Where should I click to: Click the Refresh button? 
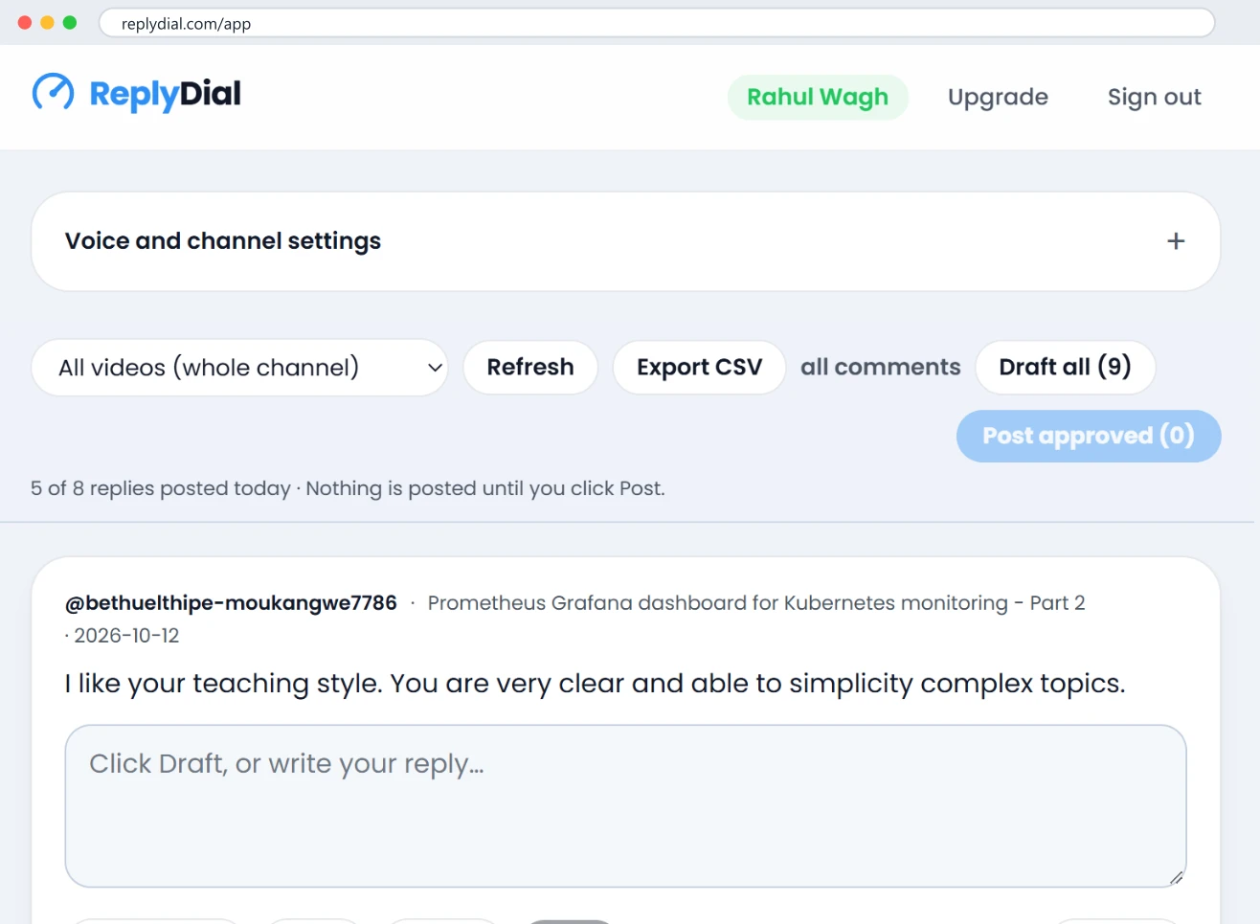(x=530, y=368)
